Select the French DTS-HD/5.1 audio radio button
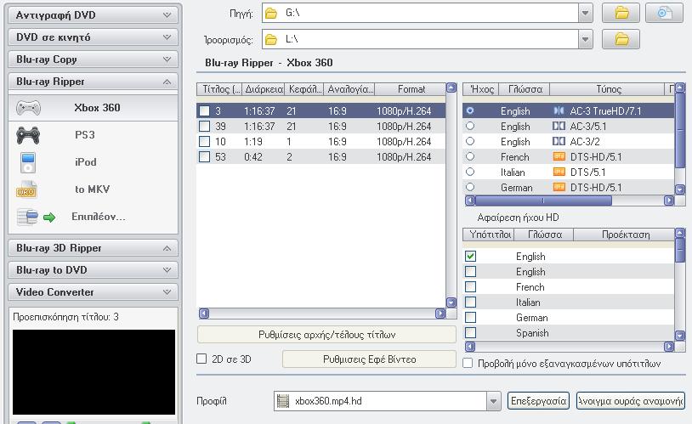692x424 pixels. (470, 157)
